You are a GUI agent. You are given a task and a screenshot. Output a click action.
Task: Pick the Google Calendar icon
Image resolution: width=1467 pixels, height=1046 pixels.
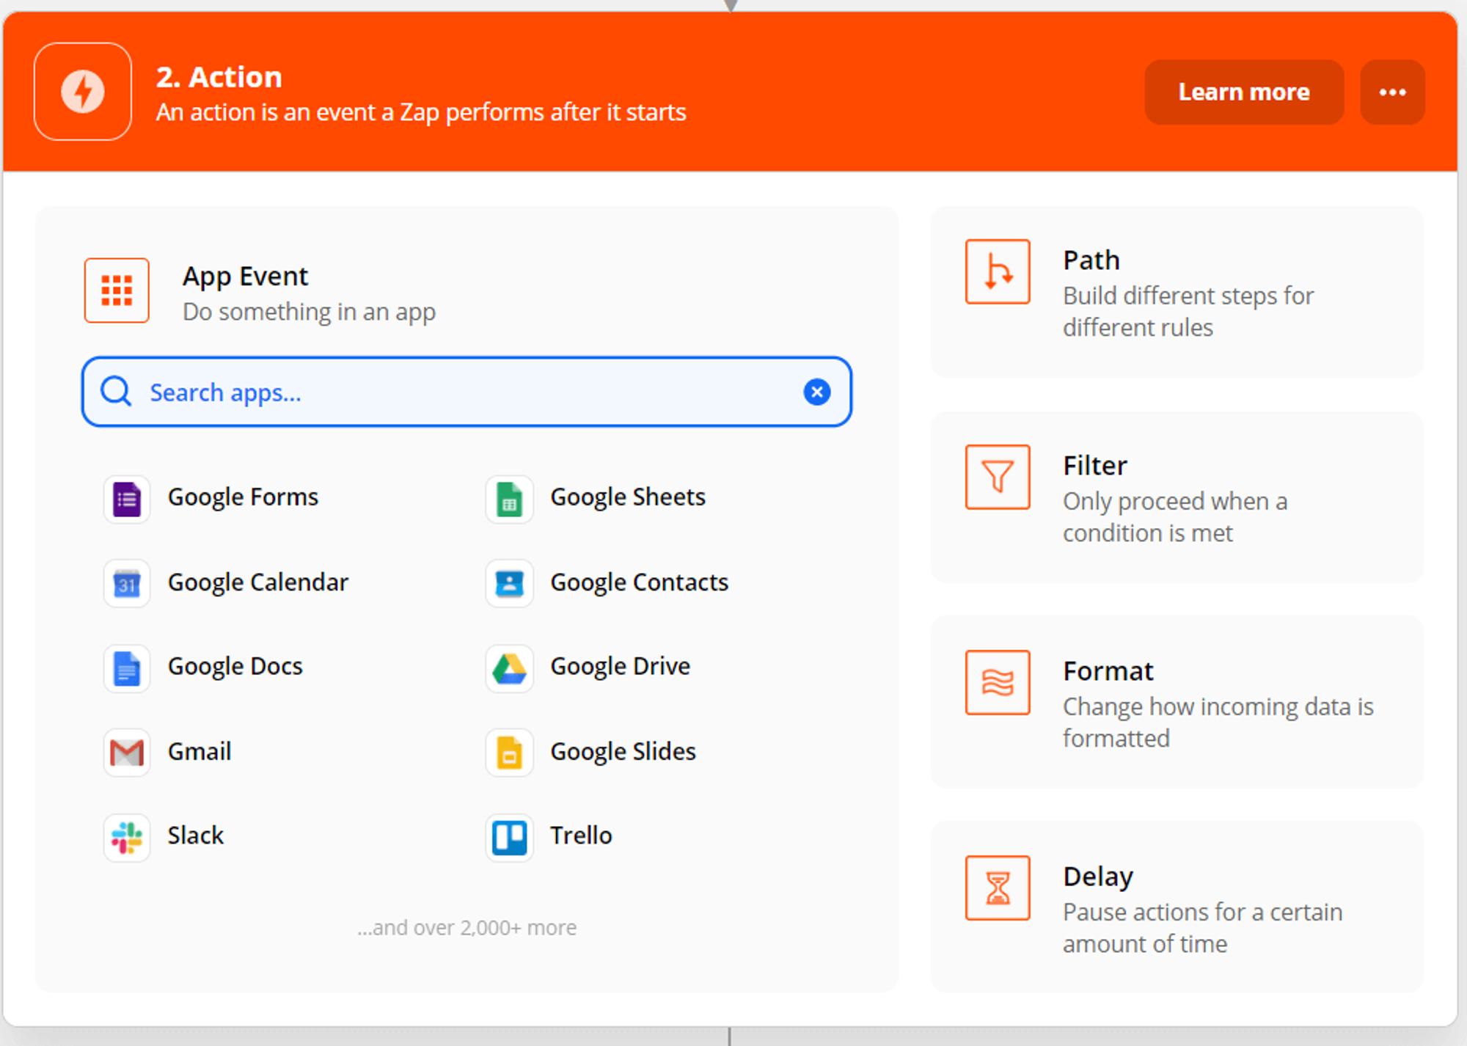[127, 584]
